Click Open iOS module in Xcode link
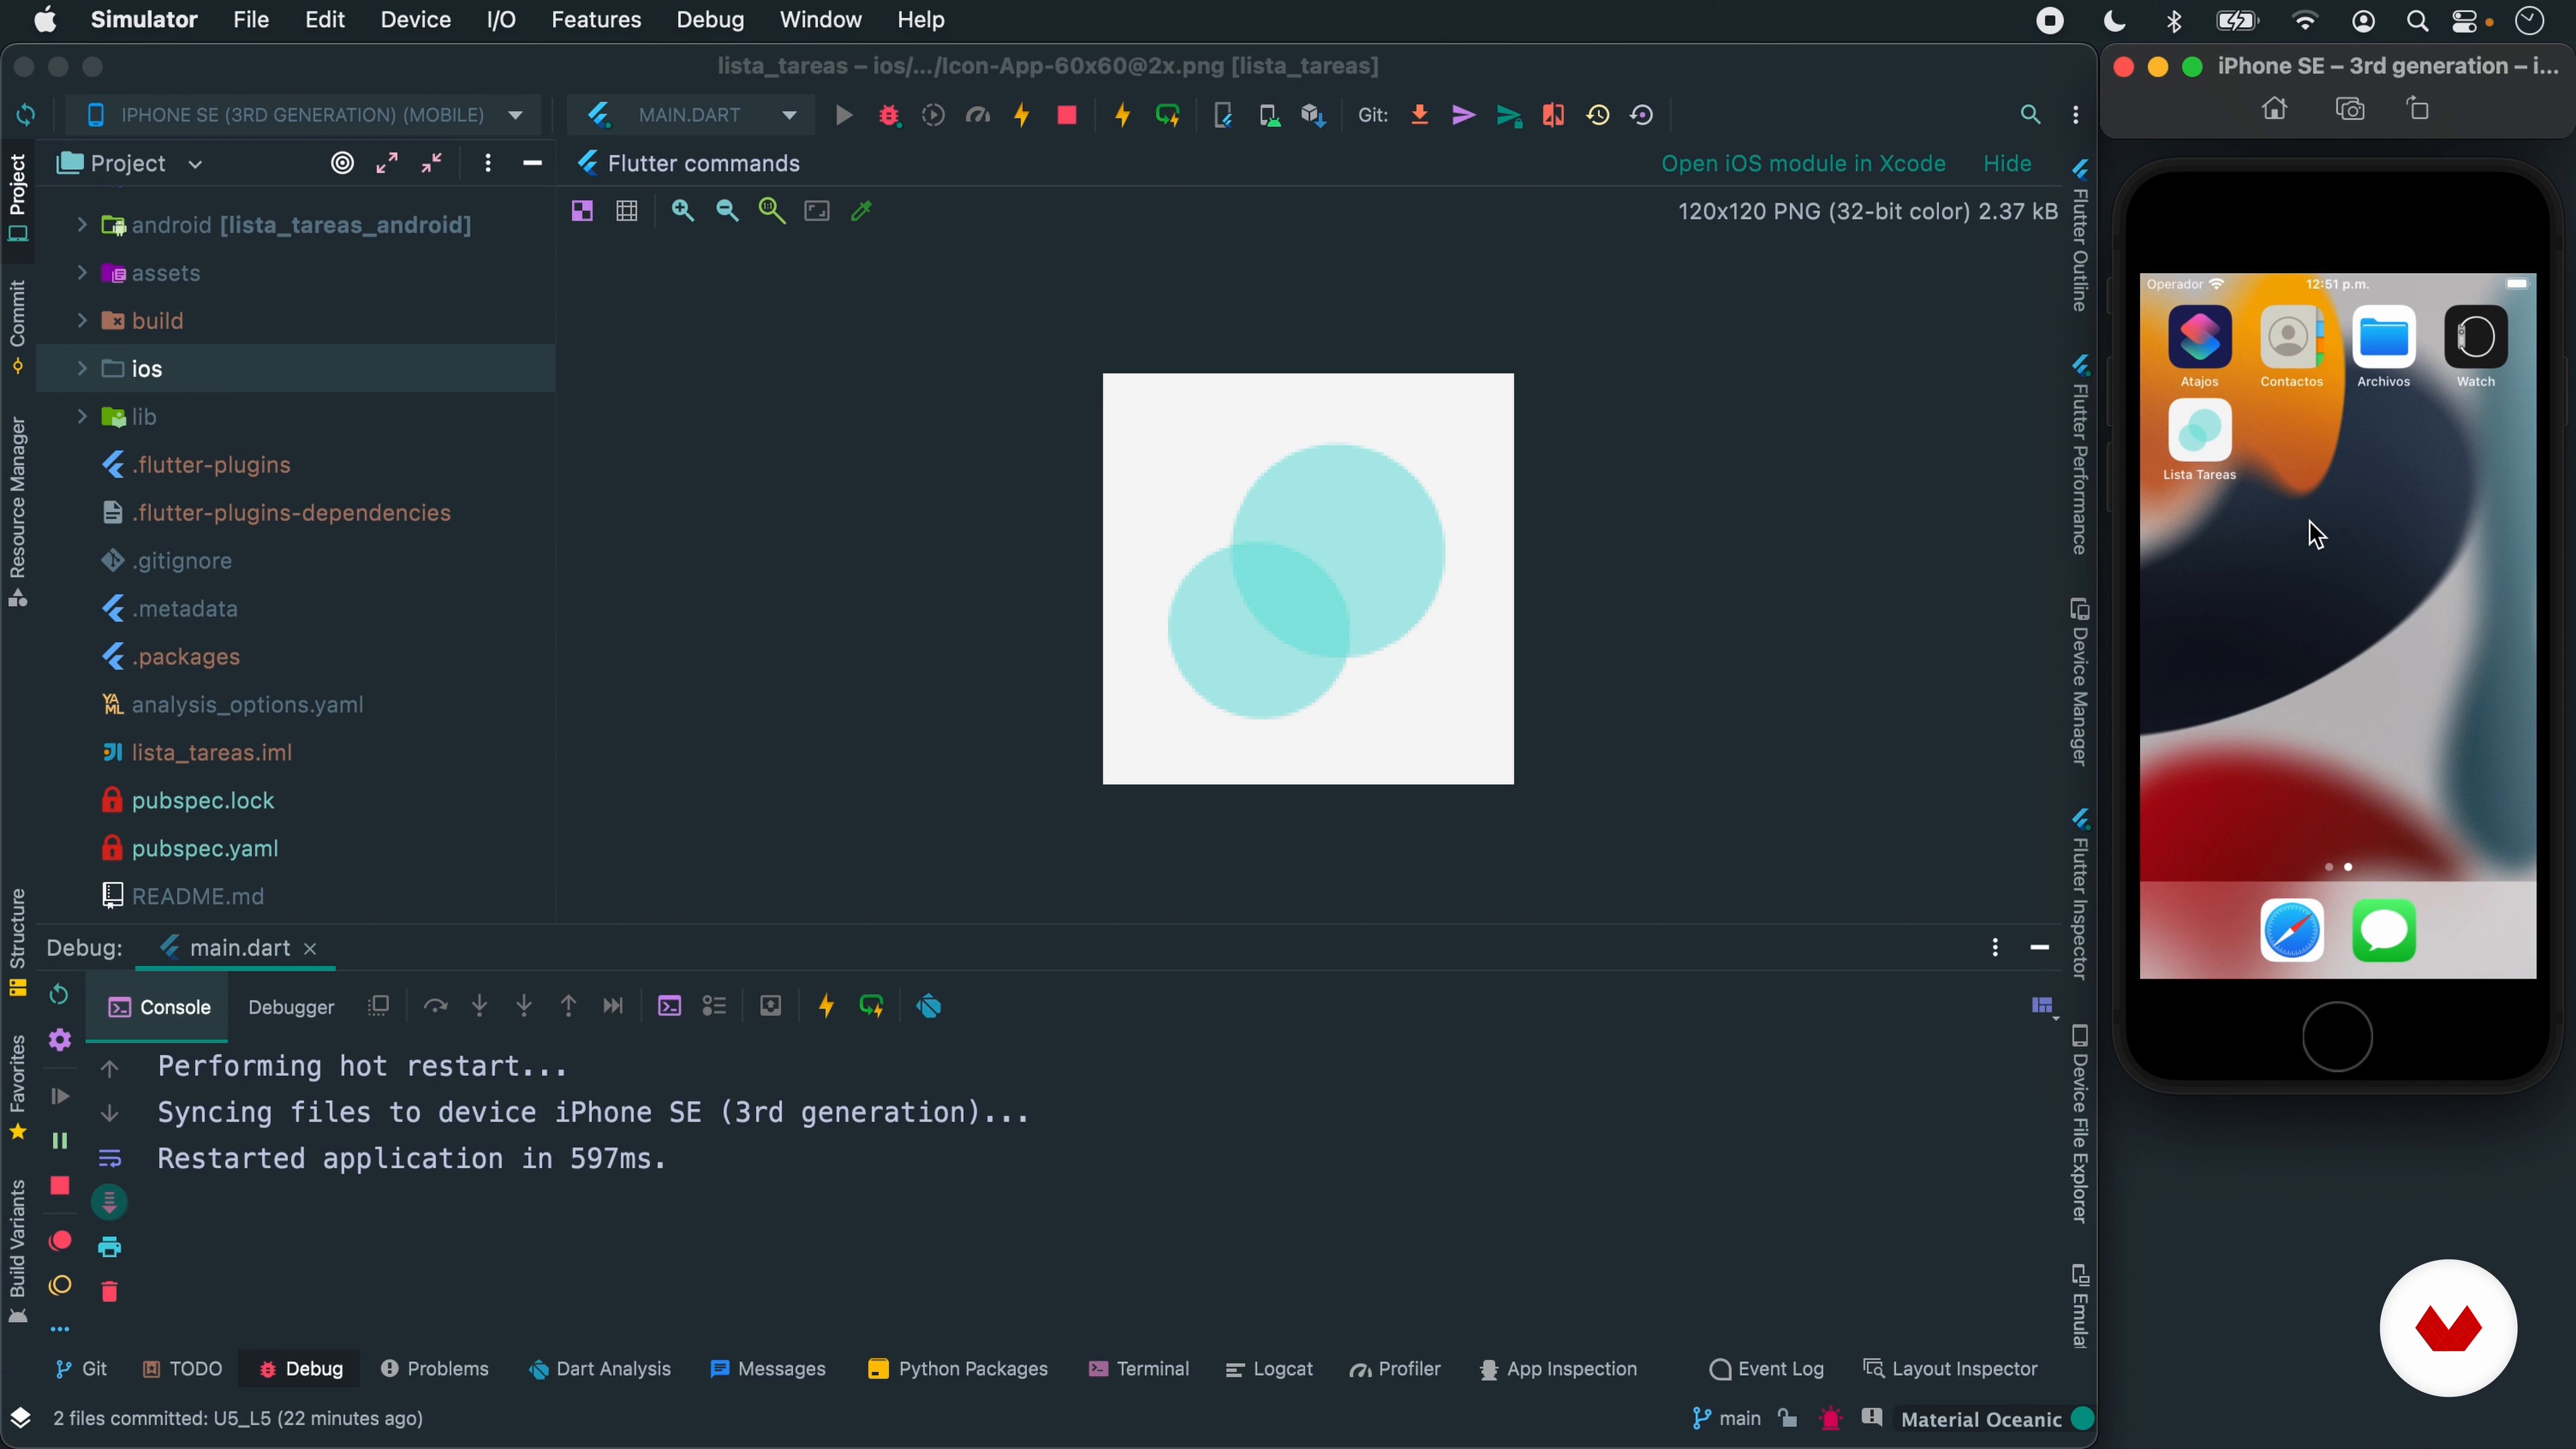This screenshot has height=1449, width=2576. tap(1803, 163)
